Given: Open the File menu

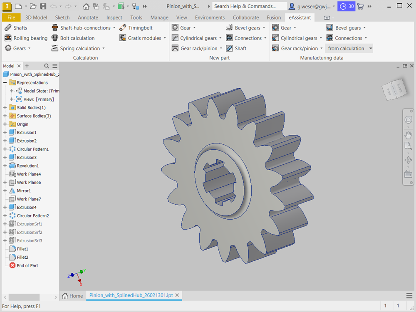Looking at the screenshot, I should [x=11, y=17].
